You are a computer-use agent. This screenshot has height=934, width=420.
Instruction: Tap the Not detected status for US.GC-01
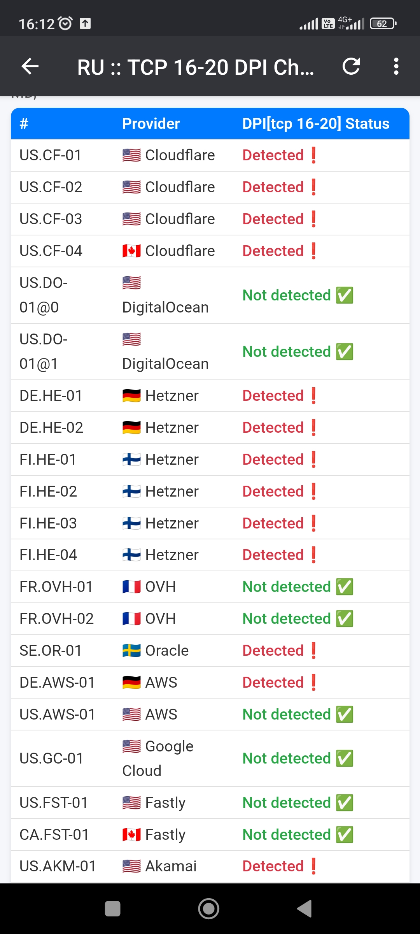(x=287, y=758)
